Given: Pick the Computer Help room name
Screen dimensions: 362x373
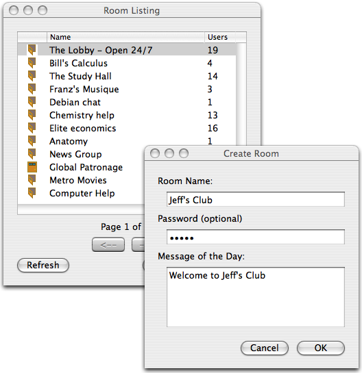Looking at the screenshot, I should (x=82, y=194).
